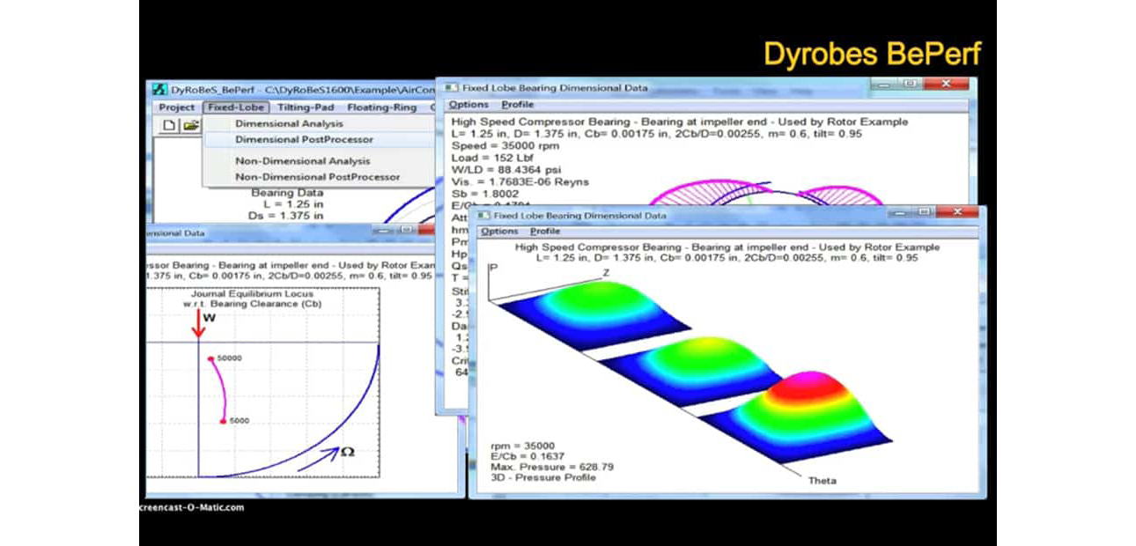Maximize the 3D pressure profile window
The image size is (1136, 546).
click(x=925, y=213)
